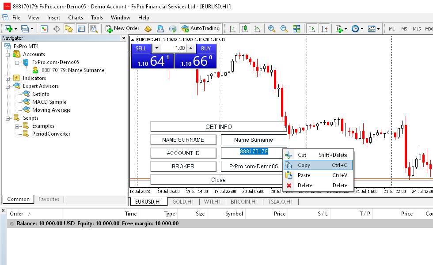Open the View menu

click(x=34, y=17)
